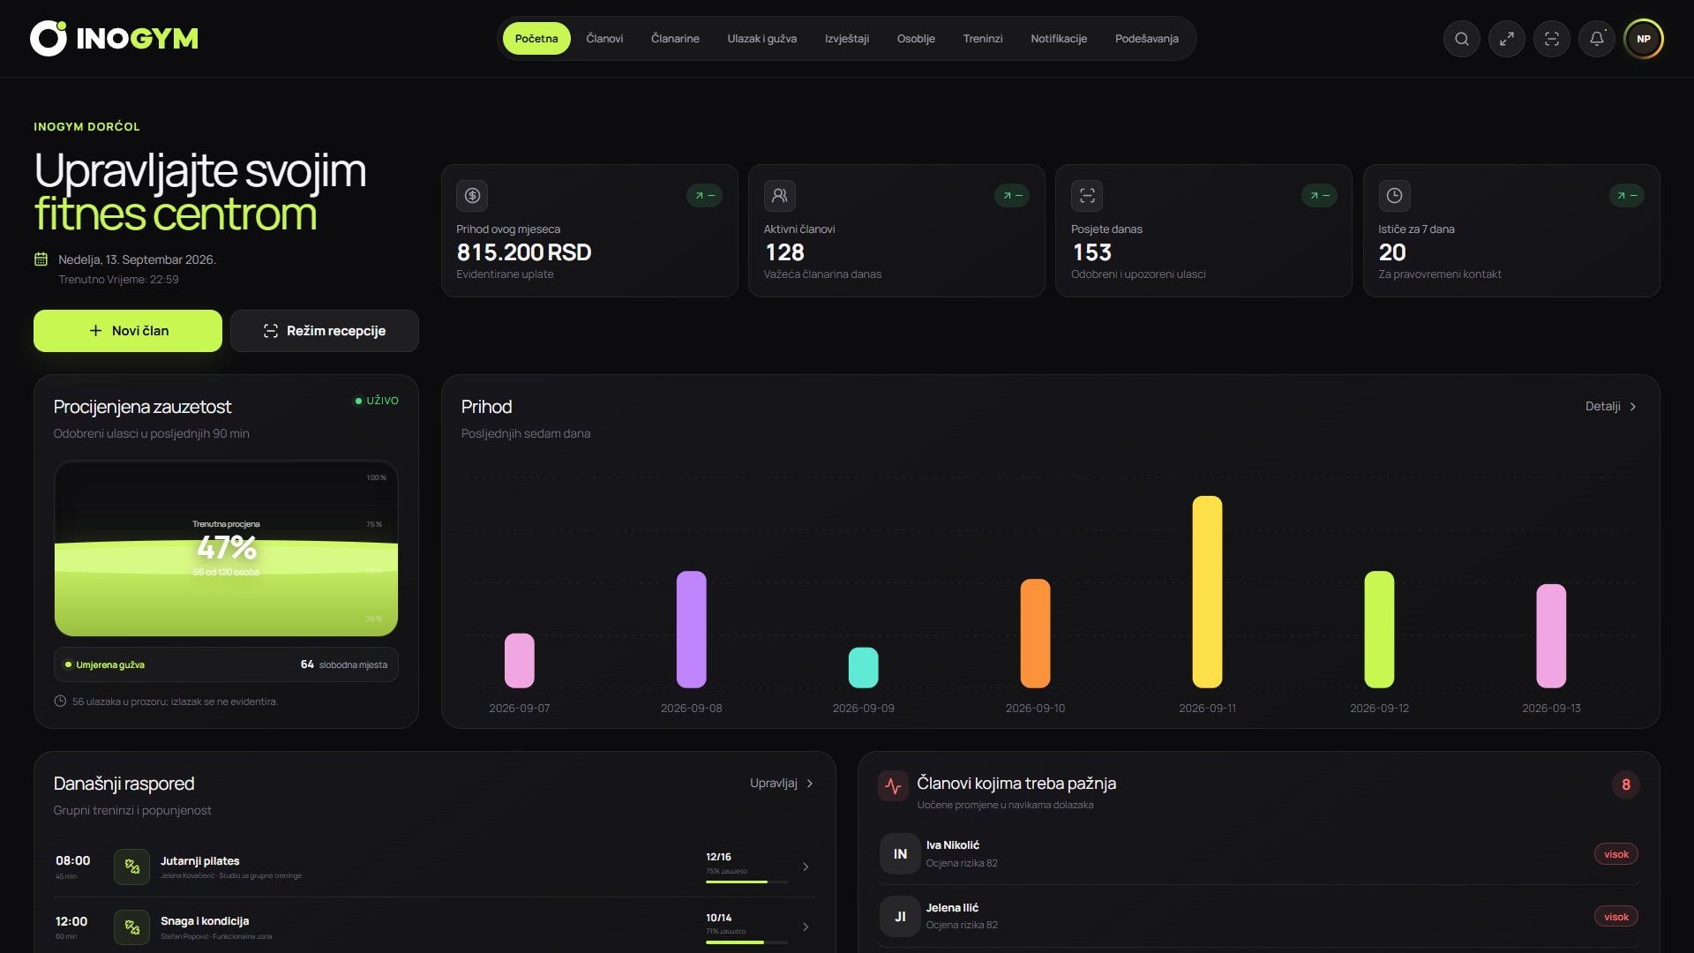Open Upravljaj link in Današnji raspored
The width and height of the screenshot is (1694, 953).
click(782, 784)
